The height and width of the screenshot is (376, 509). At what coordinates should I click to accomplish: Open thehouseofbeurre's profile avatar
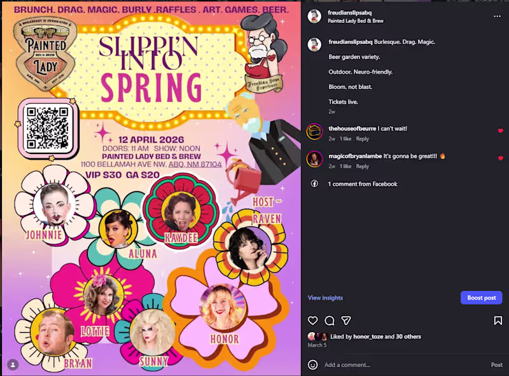[x=314, y=132]
